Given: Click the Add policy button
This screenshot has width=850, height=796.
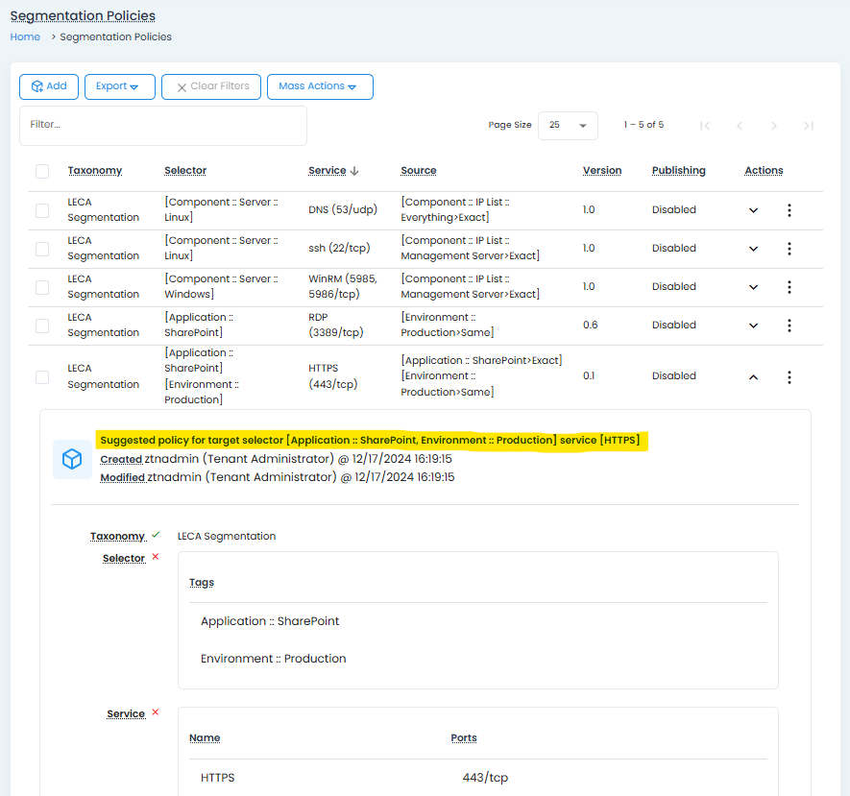Looking at the screenshot, I should click(49, 86).
